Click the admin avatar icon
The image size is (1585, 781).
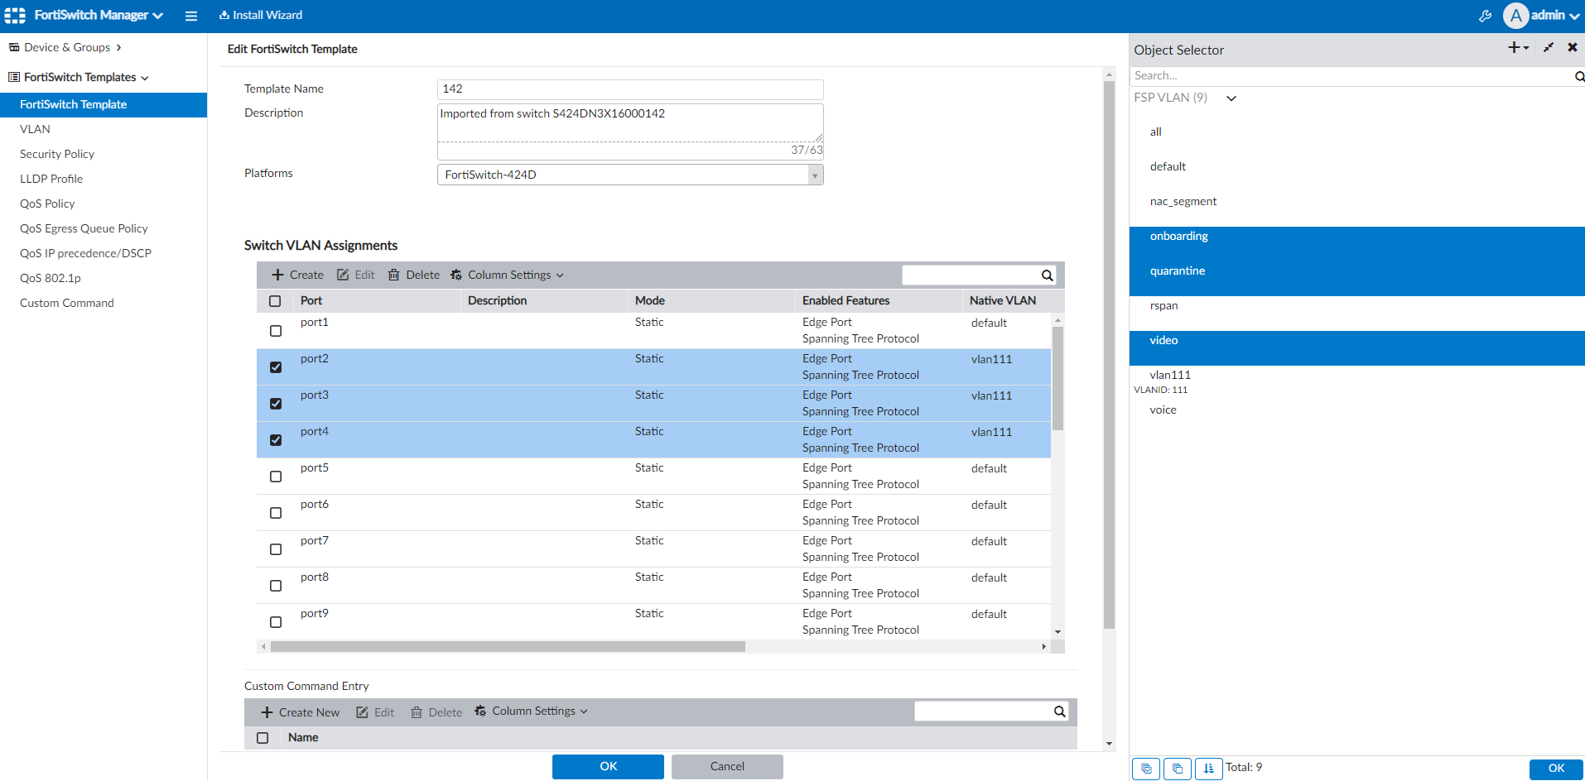click(1515, 16)
